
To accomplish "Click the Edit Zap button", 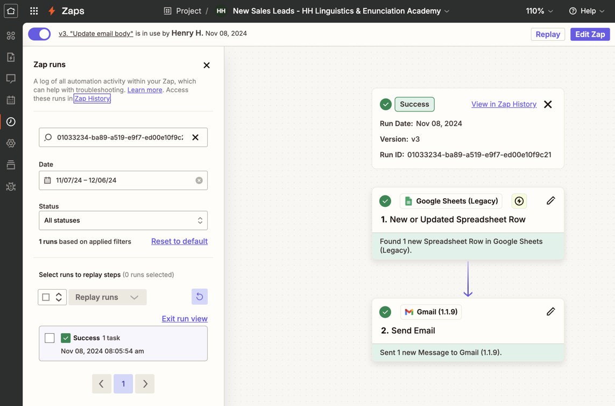I will coord(590,34).
